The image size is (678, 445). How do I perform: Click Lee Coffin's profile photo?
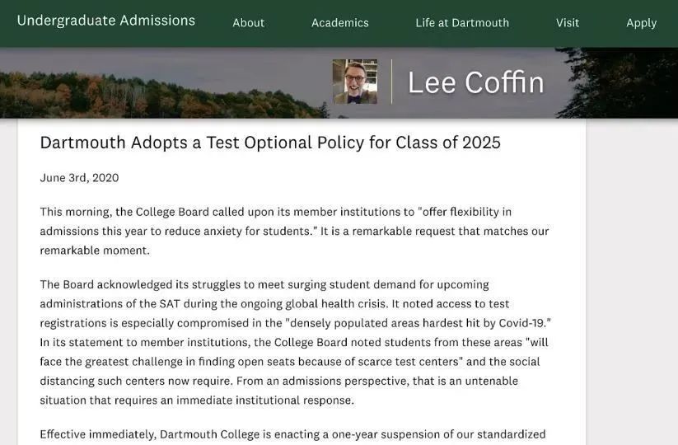(x=355, y=82)
